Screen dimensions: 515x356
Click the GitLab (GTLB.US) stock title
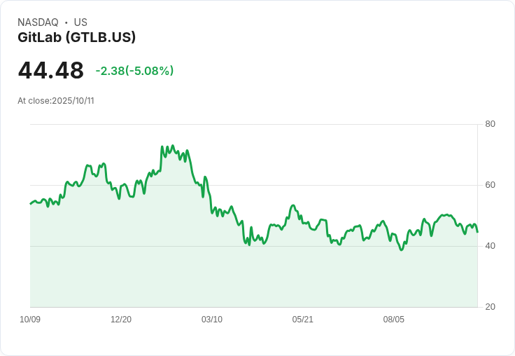pos(76,37)
